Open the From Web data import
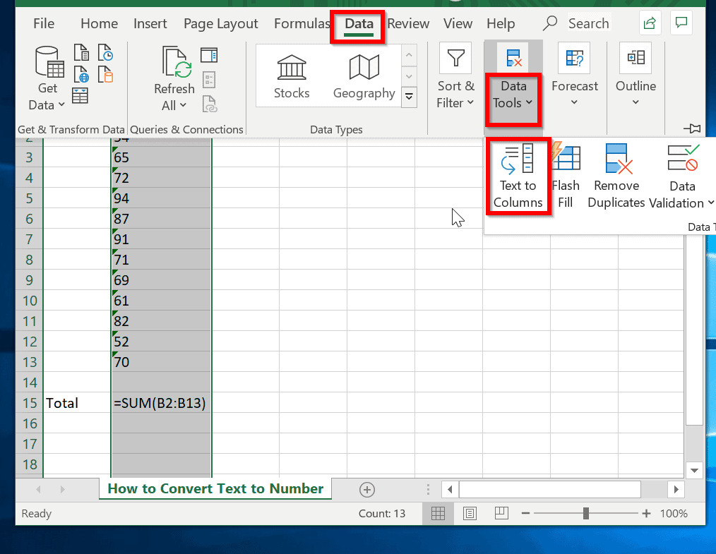The image size is (716, 554). tap(81, 73)
